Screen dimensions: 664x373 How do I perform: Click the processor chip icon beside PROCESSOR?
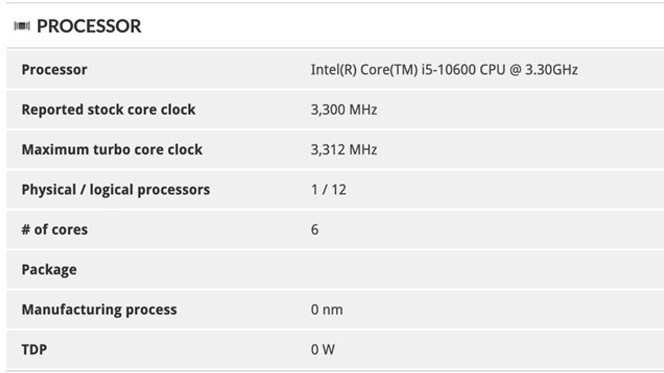tap(22, 27)
